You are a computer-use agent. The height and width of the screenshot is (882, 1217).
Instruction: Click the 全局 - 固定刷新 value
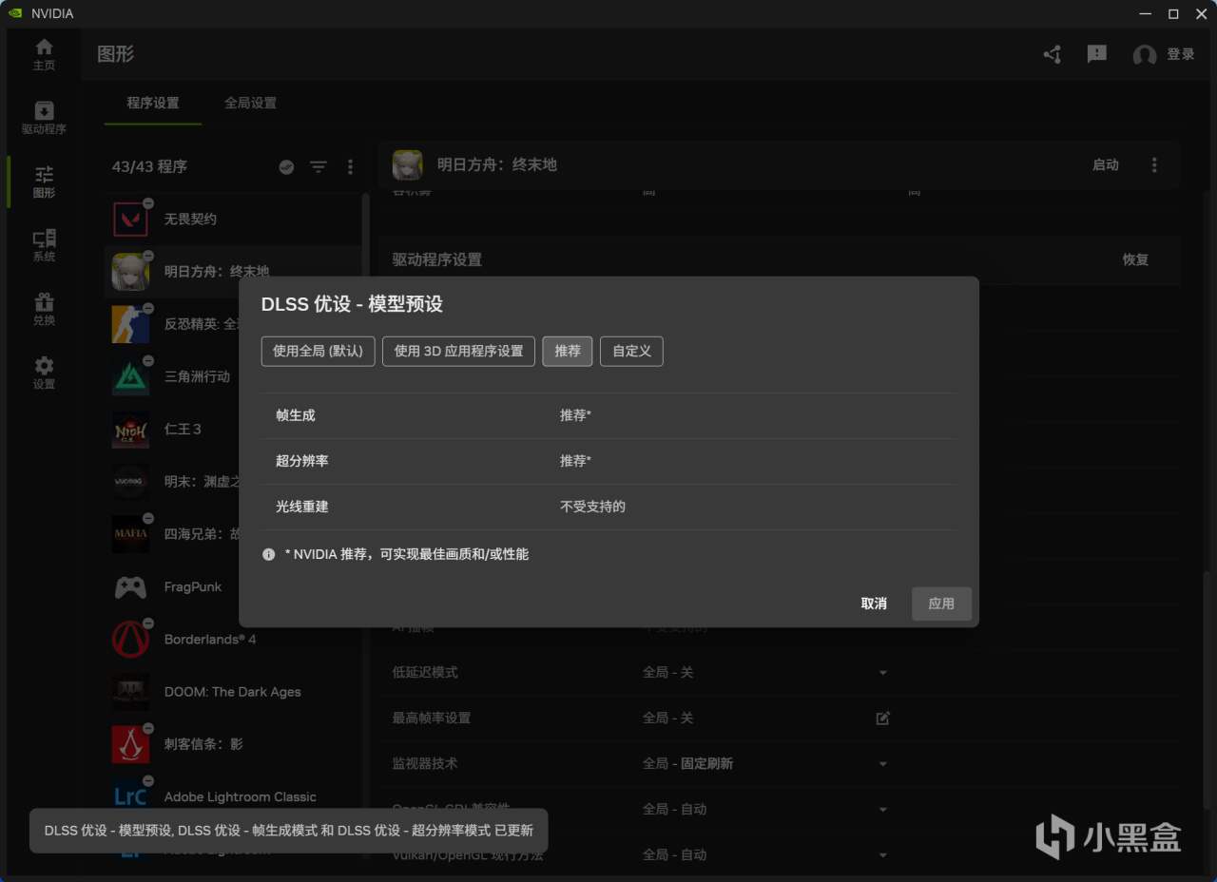(687, 764)
